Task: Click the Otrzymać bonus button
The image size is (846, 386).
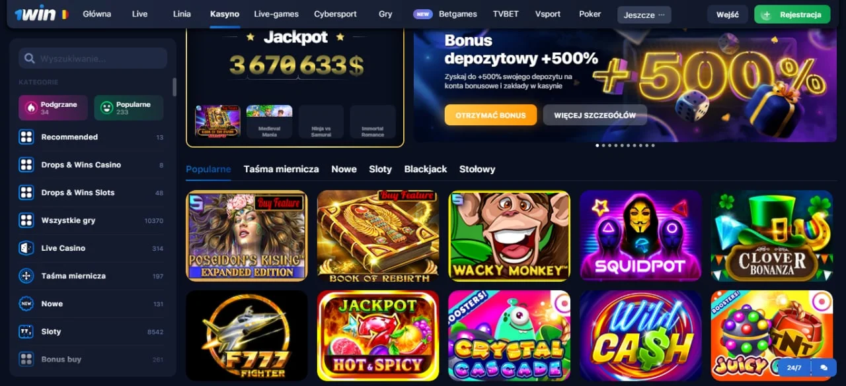Action: coord(490,115)
